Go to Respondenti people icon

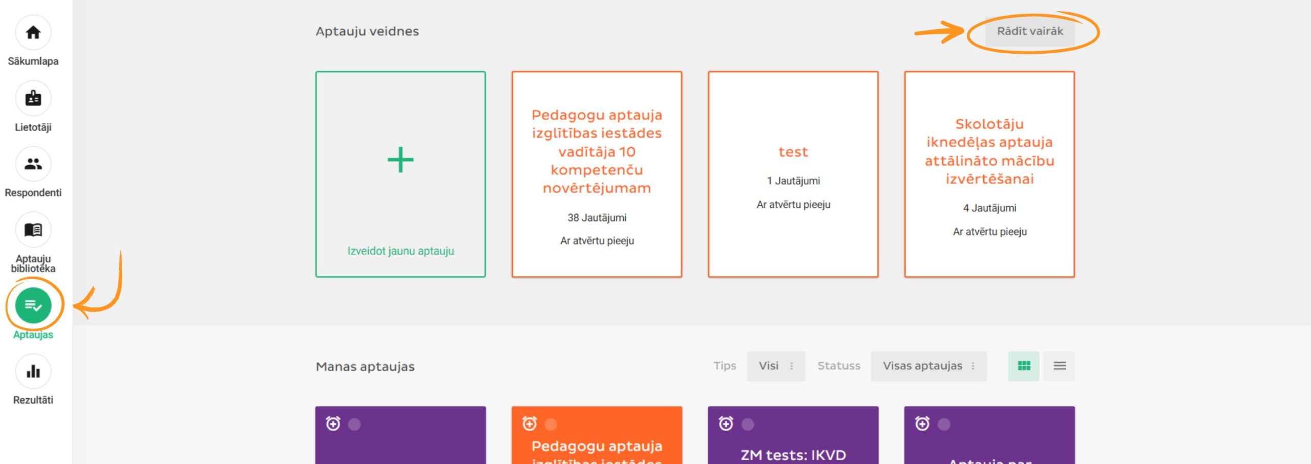(x=33, y=164)
